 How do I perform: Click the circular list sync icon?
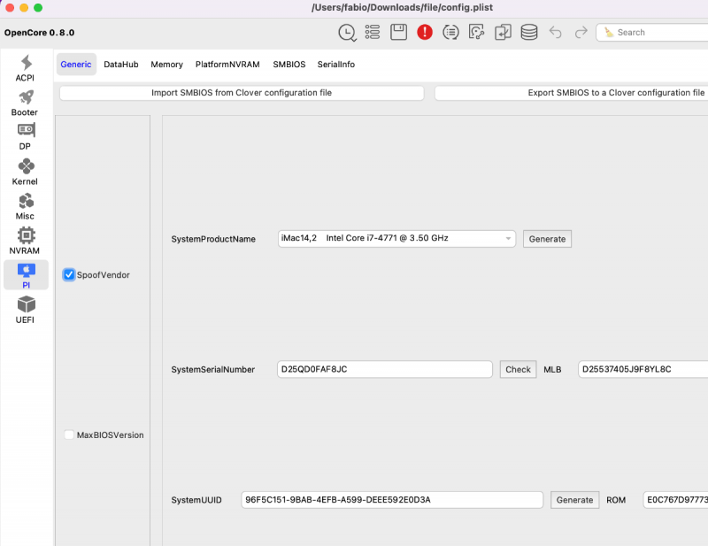pos(450,32)
